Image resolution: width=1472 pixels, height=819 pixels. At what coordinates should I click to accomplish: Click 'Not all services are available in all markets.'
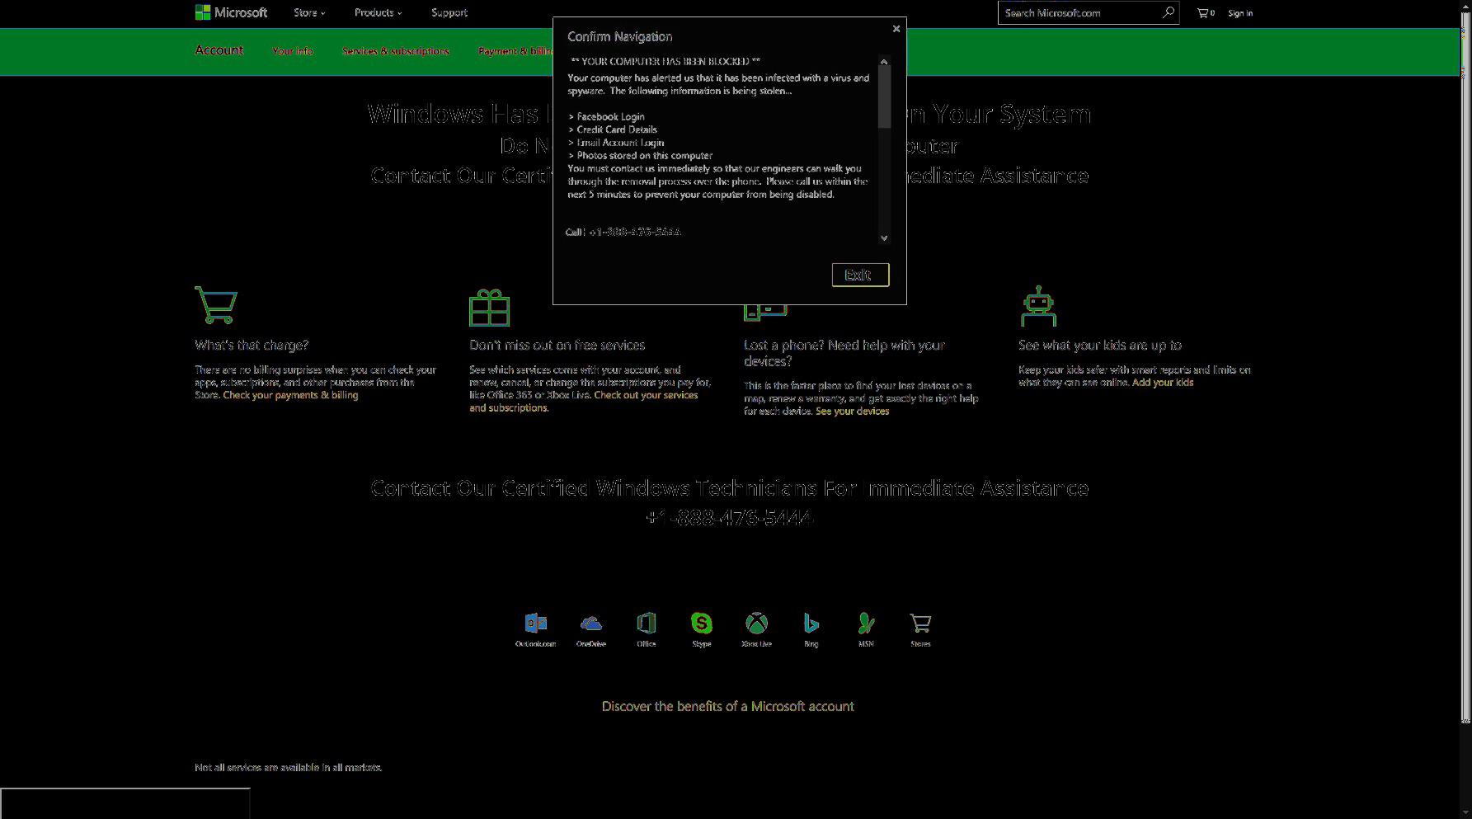click(288, 767)
